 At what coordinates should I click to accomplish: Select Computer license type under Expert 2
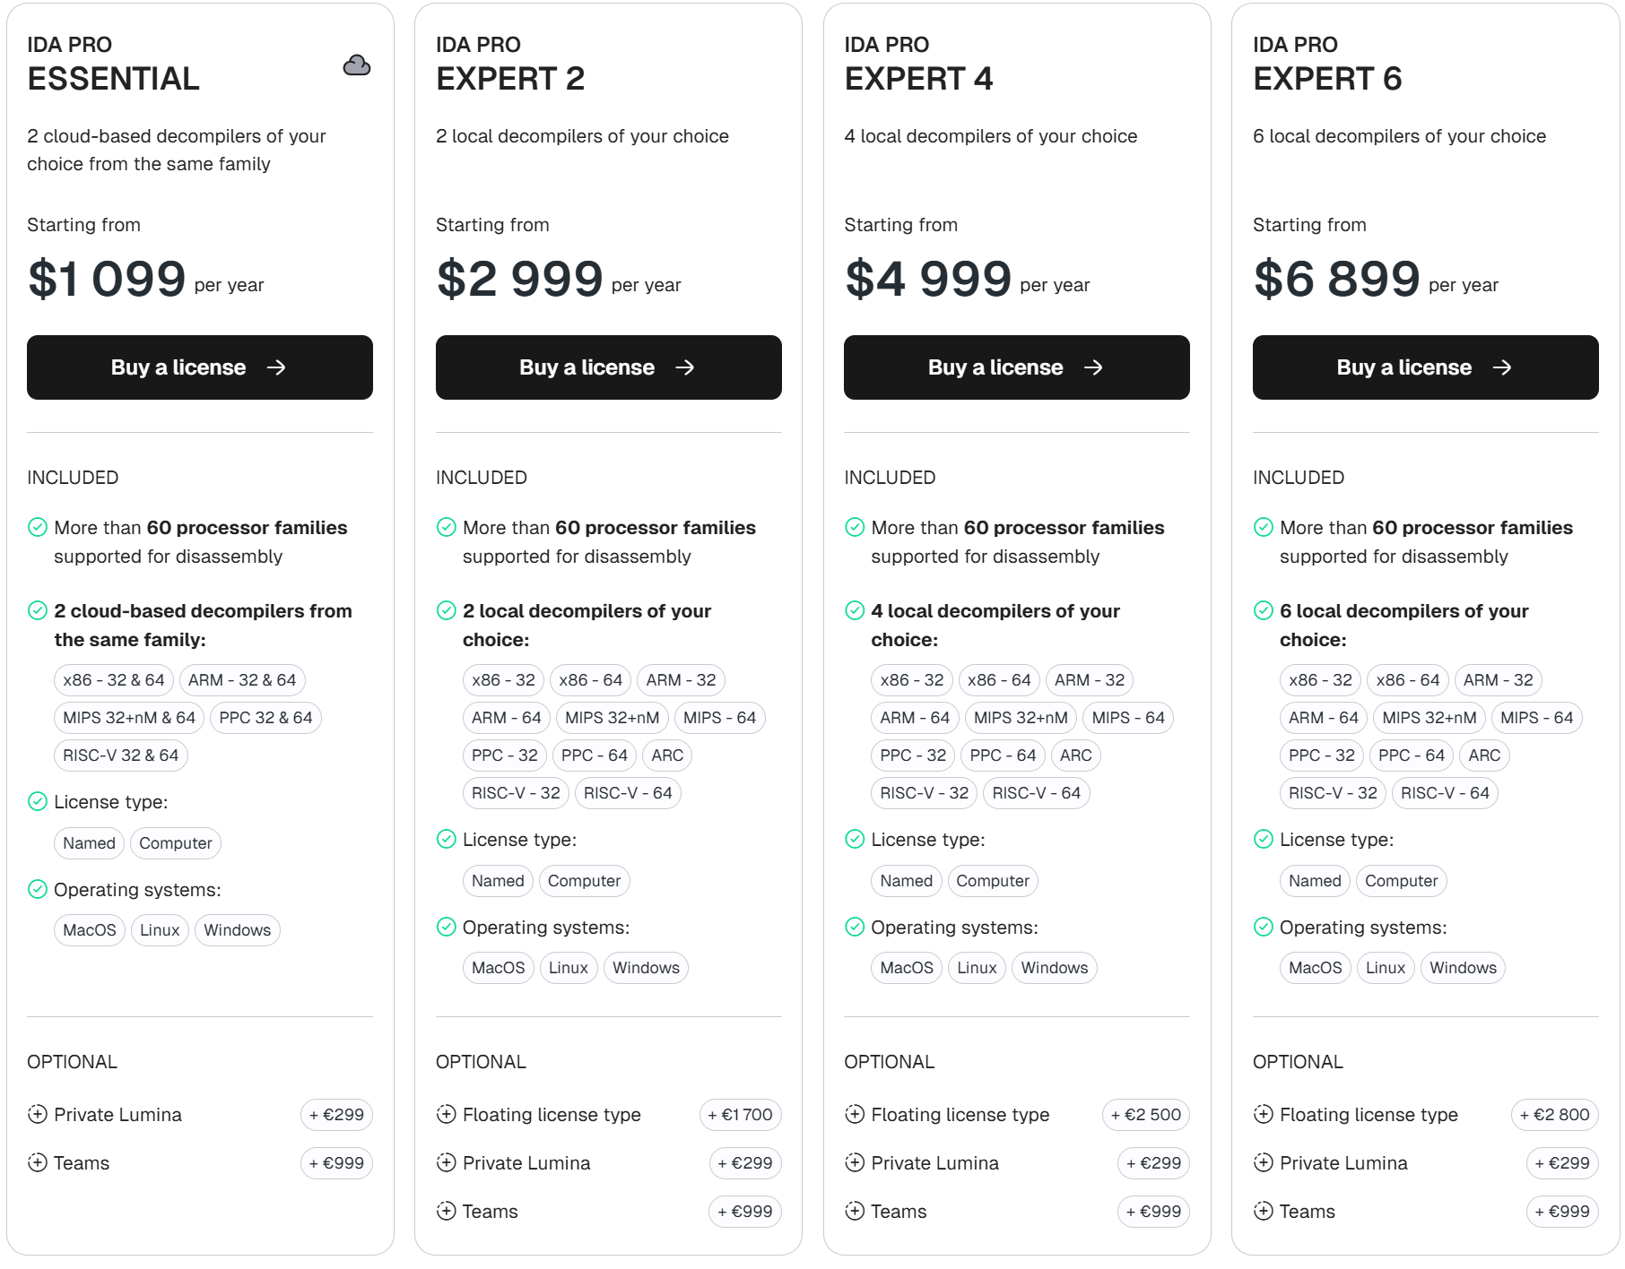click(x=584, y=881)
